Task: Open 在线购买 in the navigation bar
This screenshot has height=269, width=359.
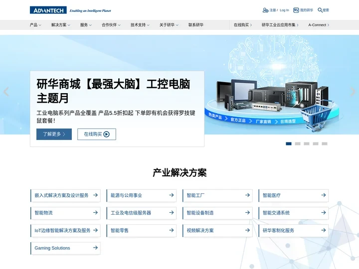Action: click(x=243, y=25)
